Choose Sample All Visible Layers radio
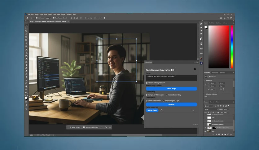Screen dimensions: 259x150 [147, 95]
